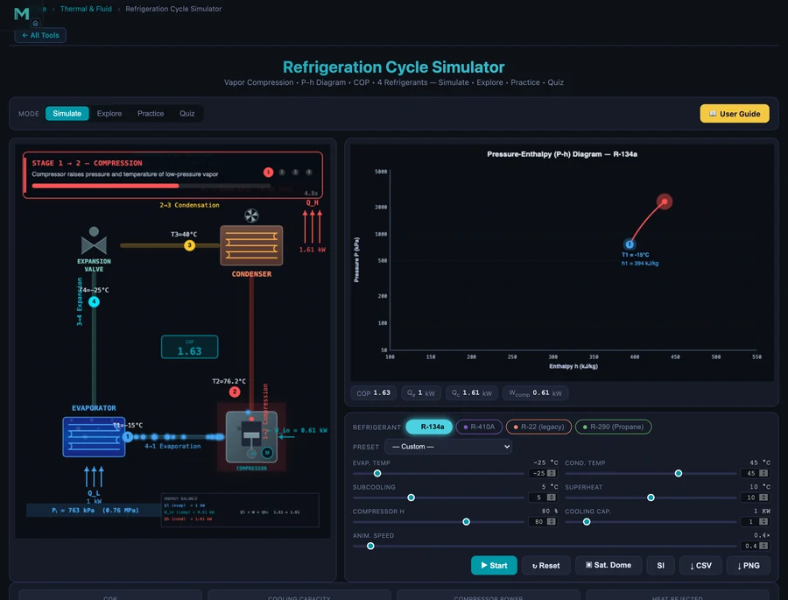Click the motor M icon on the compressor
Viewport: 788px width, 600px height.
[267, 453]
